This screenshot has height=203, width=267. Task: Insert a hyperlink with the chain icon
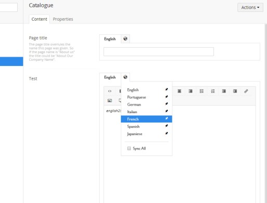point(246,91)
